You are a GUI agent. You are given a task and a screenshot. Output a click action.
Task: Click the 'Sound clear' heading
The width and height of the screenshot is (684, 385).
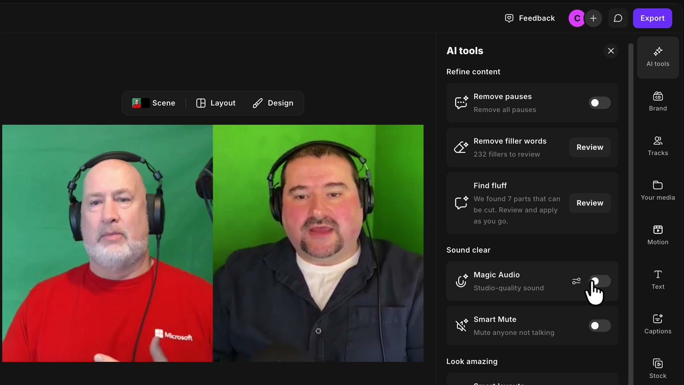click(468, 250)
